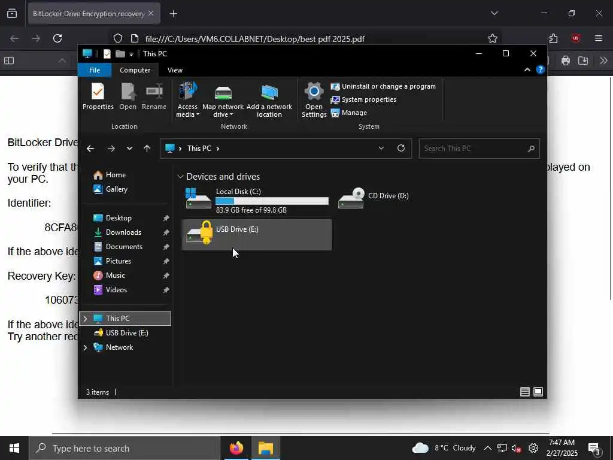
Task: Open Customize Quick Access Toolbar dropdown
Action: pyautogui.click(x=131, y=55)
